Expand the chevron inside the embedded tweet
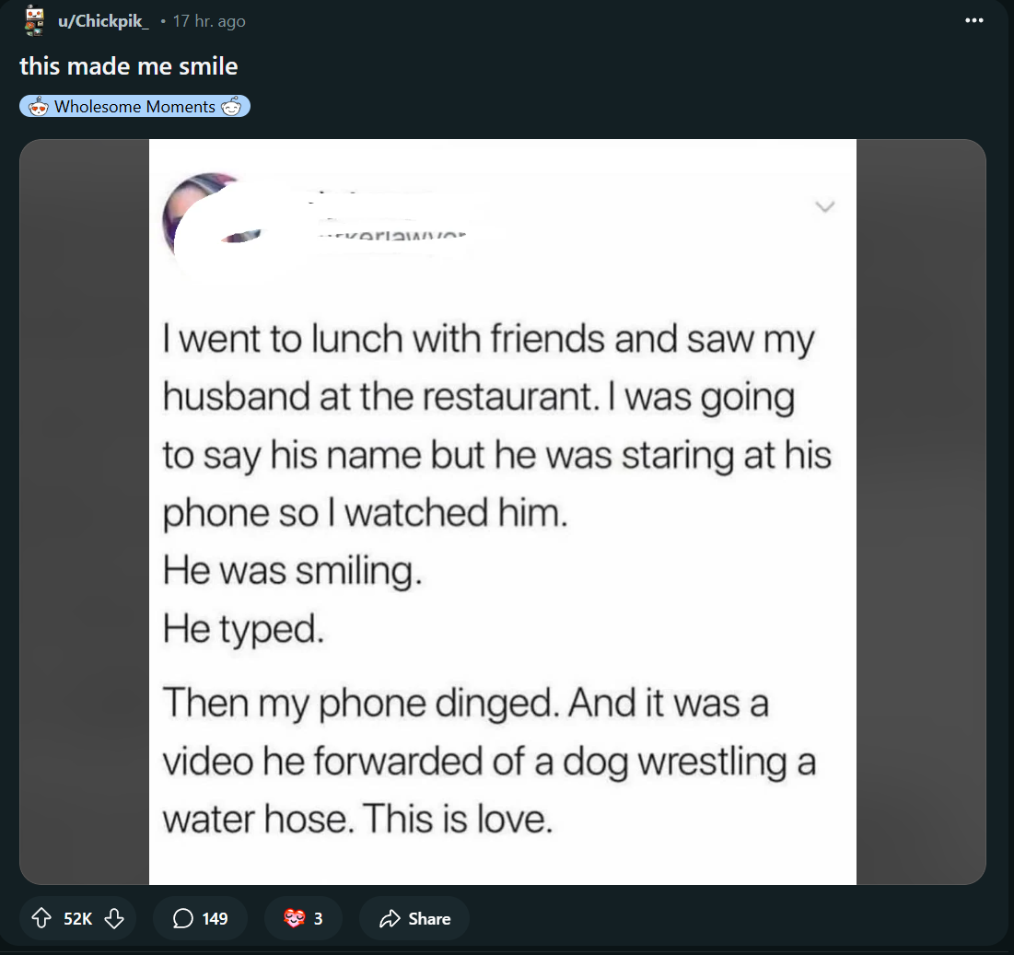The width and height of the screenshot is (1014, 955). [826, 206]
